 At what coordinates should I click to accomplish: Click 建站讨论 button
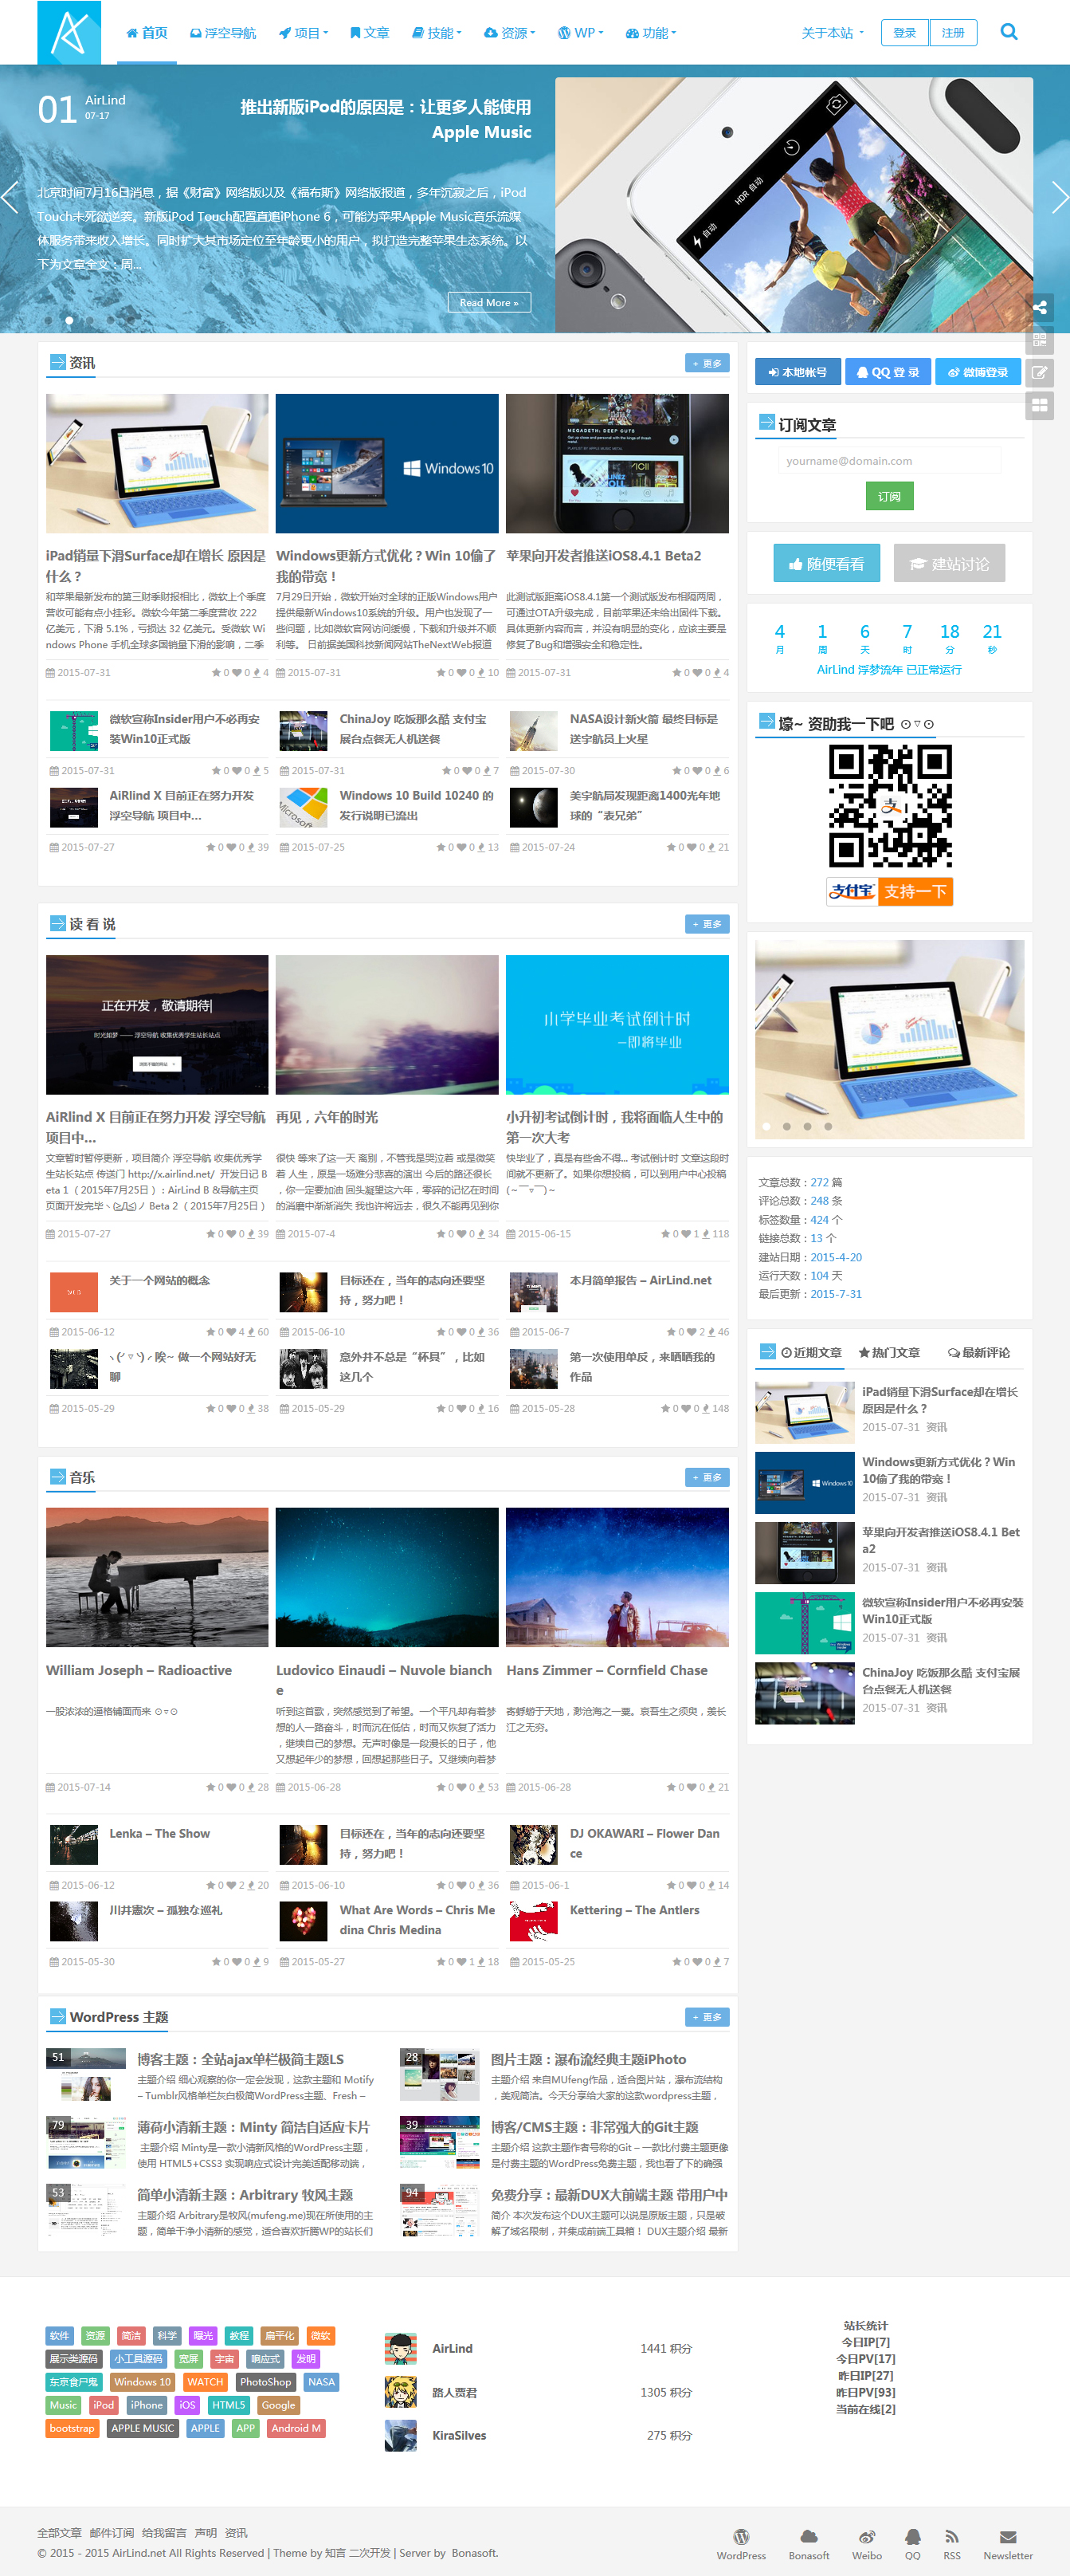pyautogui.click(x=949, y=563)
